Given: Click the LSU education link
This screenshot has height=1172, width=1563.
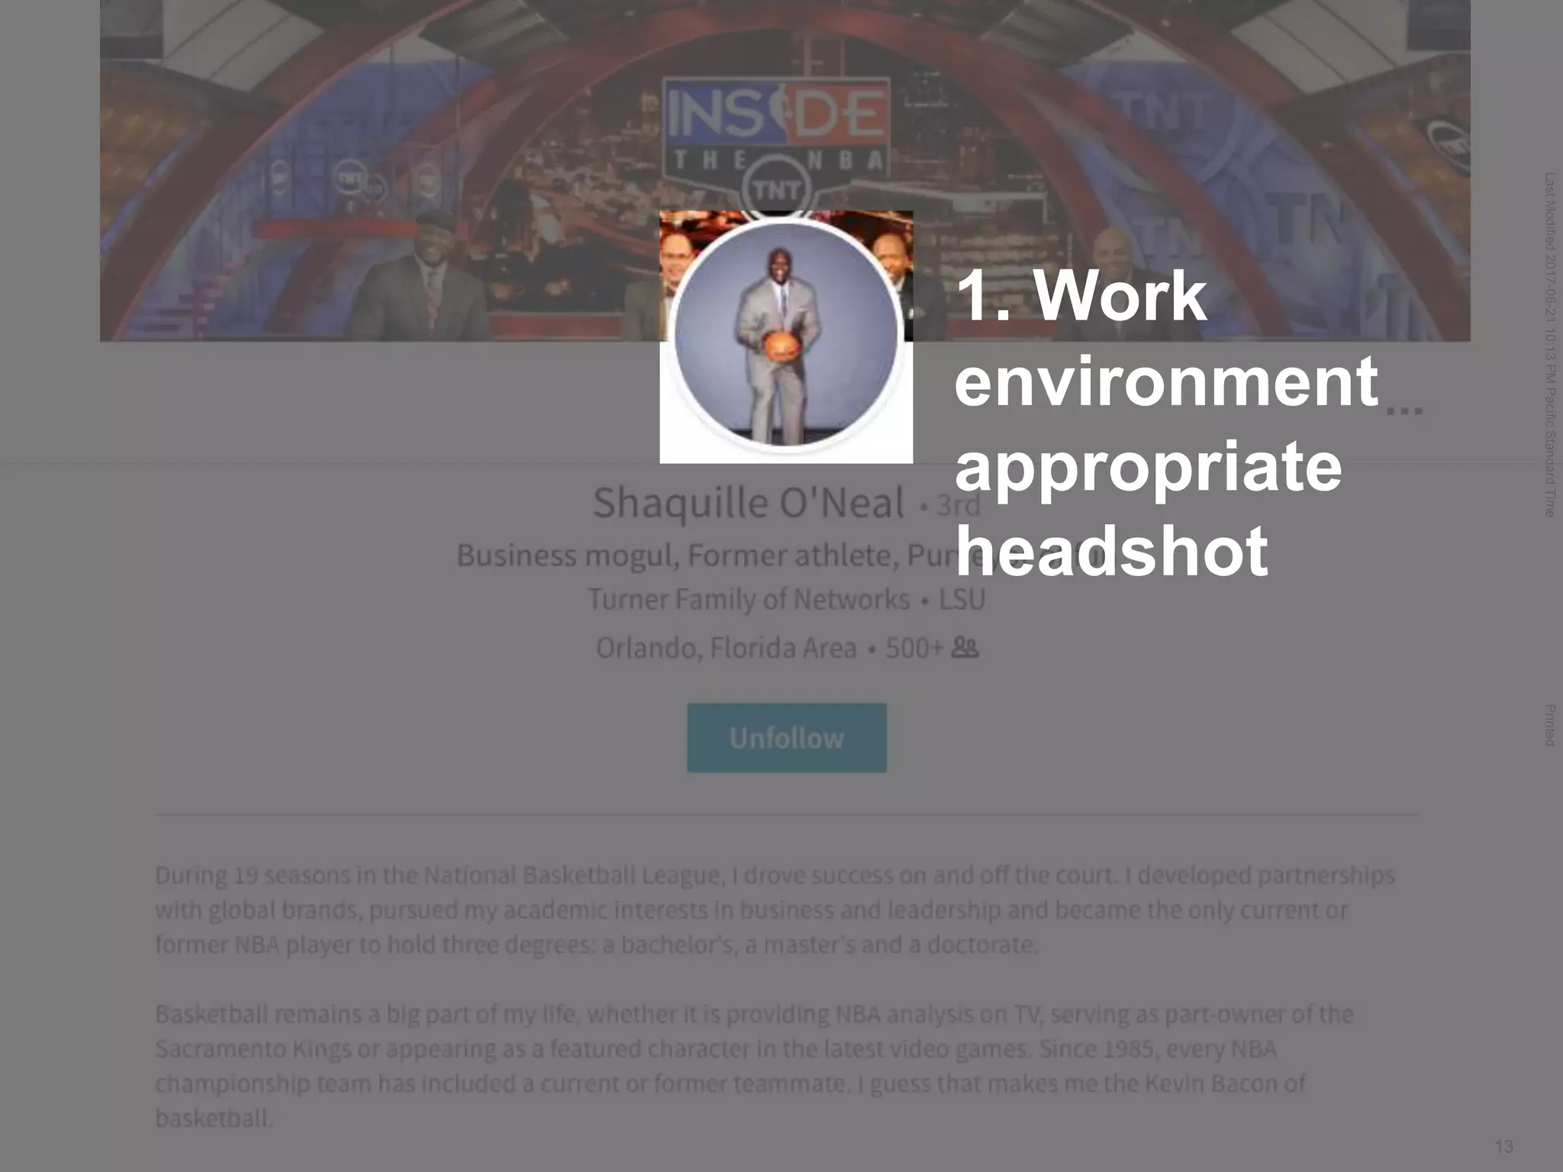Looking at the screenshot, I should tap(962, 600).
